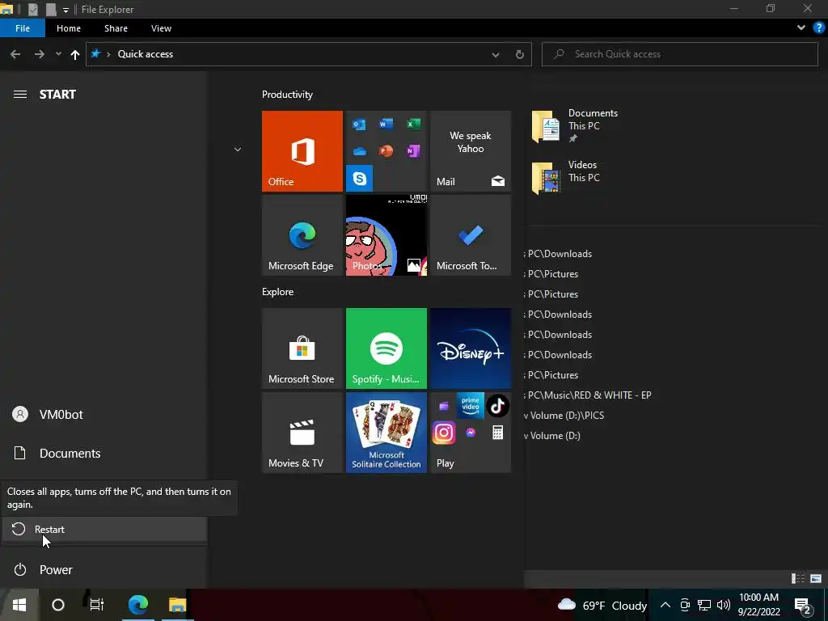Image resolution: width=828 pixels, height=621 pixels.
Task: Select the PC\Music\RED & WHITE - EP entry
Action: [x=589, y=395]
